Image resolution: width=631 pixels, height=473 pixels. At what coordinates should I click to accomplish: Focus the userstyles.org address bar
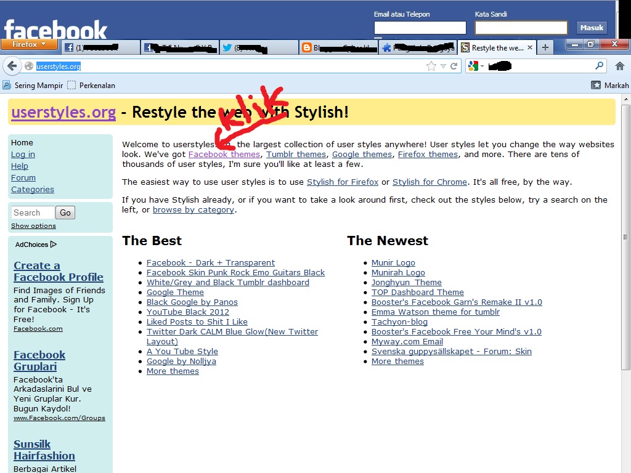(226, 66)
